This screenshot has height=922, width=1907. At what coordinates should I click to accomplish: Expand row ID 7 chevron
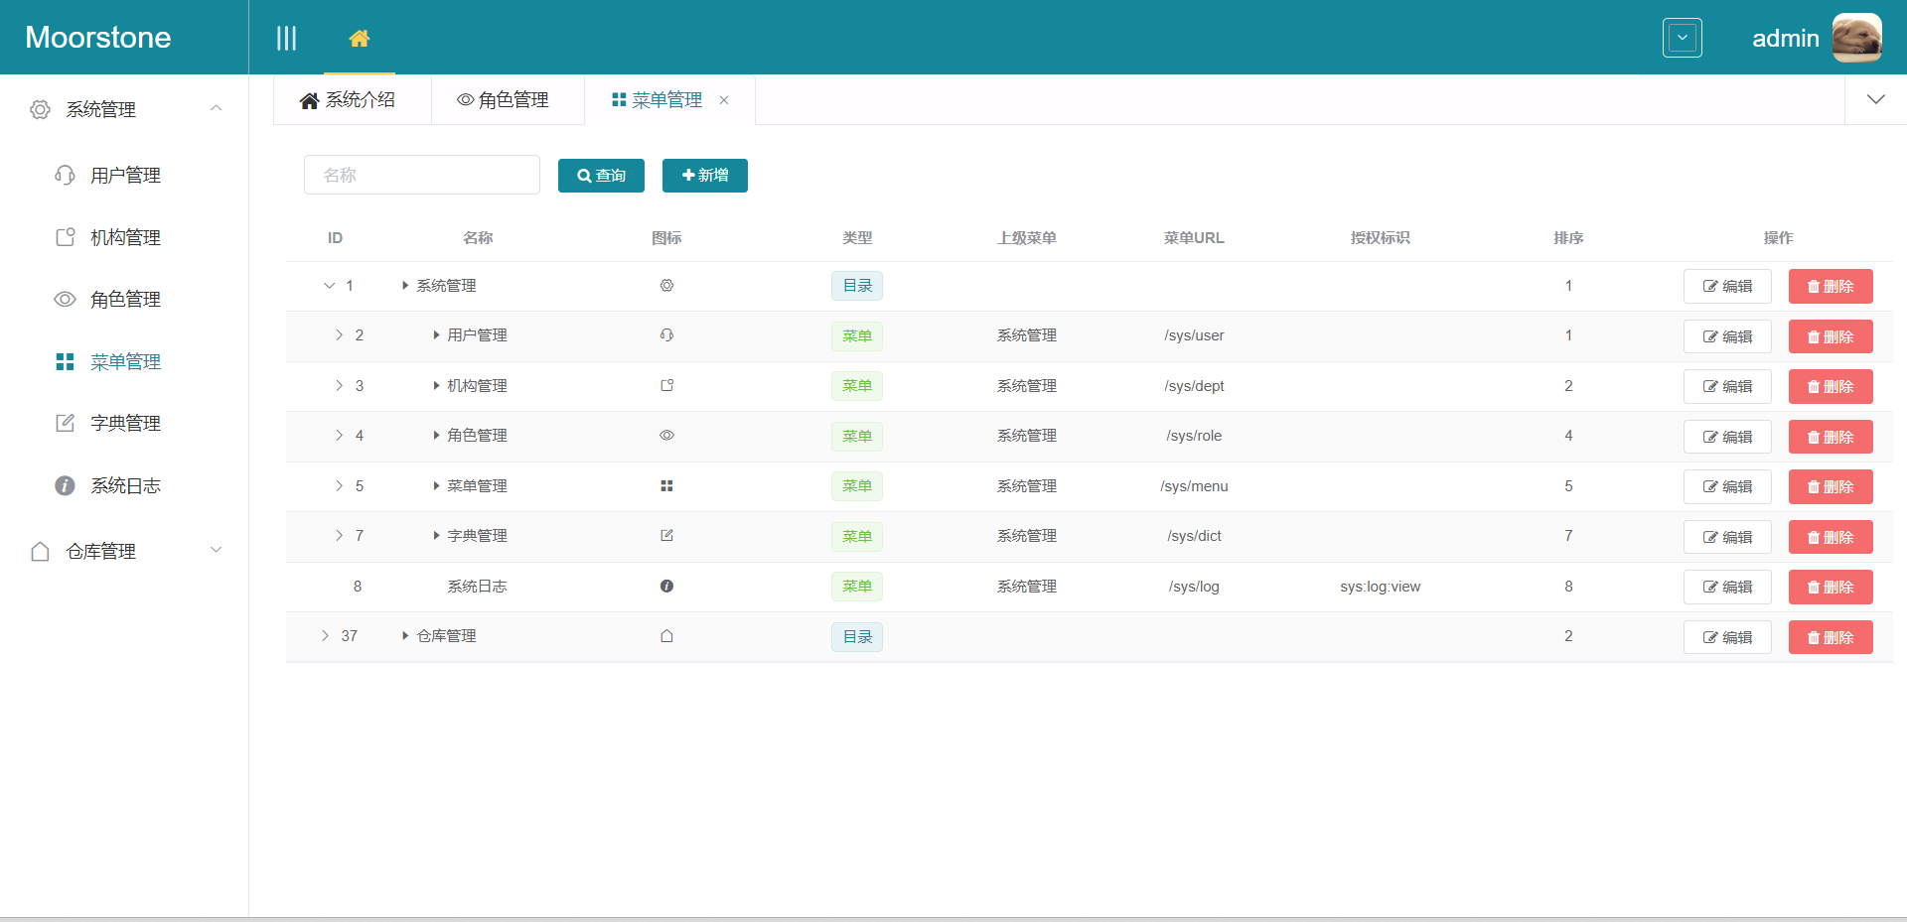coord(339,536)
